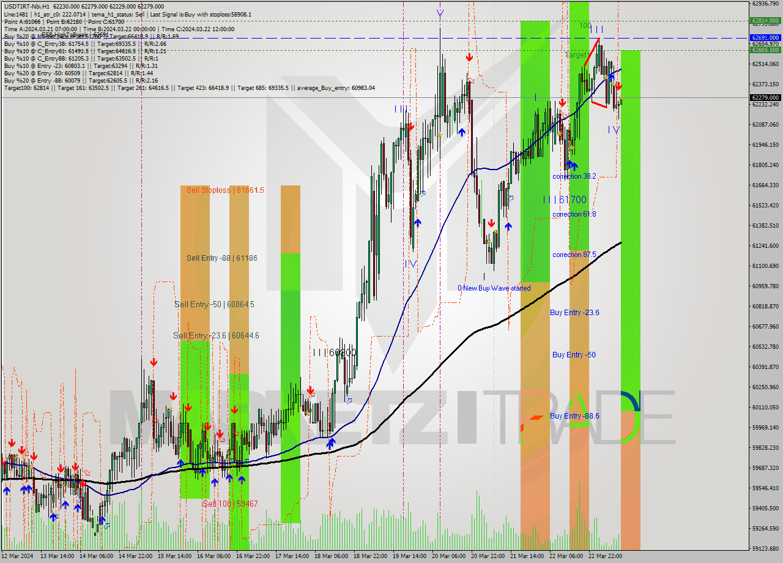Select the 'Buy Entry -88.6' label

tap(574, 416)
